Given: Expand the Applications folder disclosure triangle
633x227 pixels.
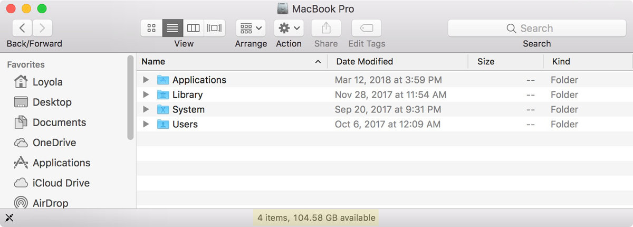Looking at the screenshot, I should pos(146,80).
